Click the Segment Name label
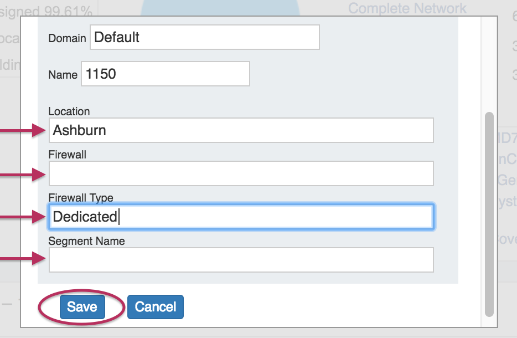The height and width of the screenshot is (338, 517). click(x=86, y=241)
